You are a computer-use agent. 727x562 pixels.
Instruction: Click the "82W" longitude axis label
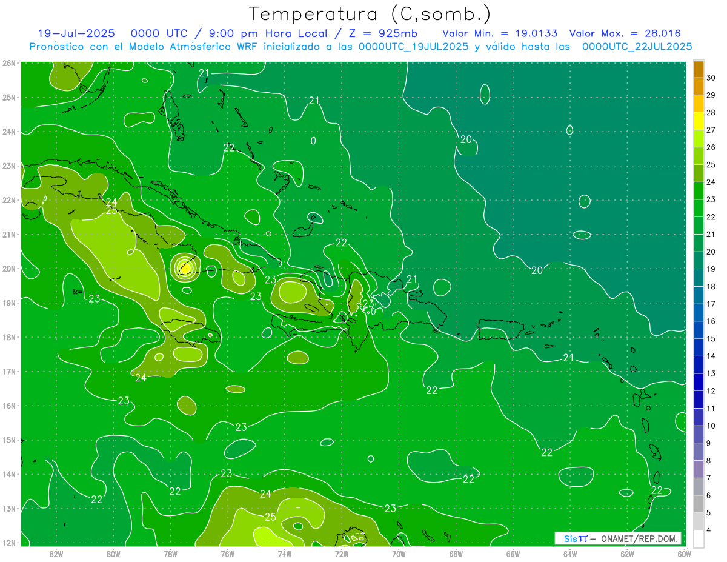[56, 553]
